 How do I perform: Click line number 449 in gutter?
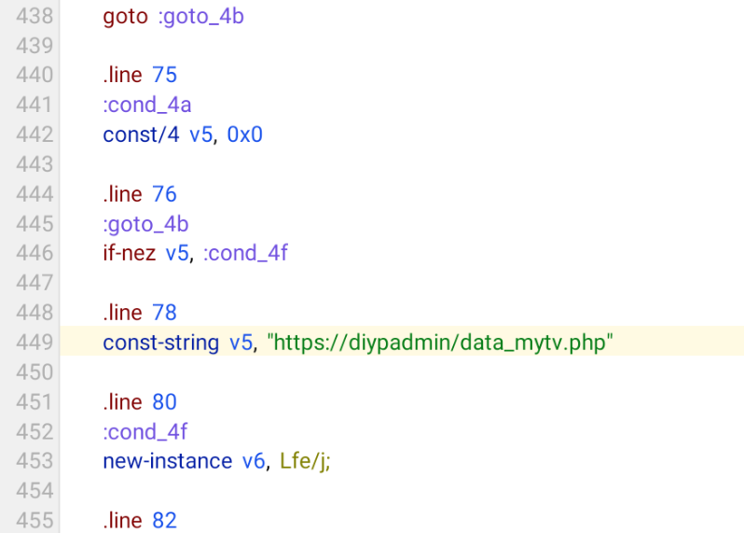pos(34,342)
